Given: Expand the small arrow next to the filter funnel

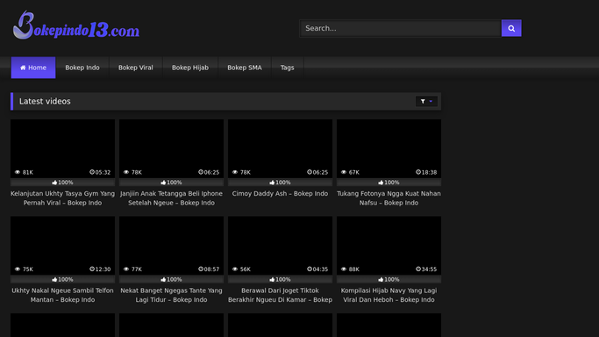Looking at the screenshot, I should (431, 101).
